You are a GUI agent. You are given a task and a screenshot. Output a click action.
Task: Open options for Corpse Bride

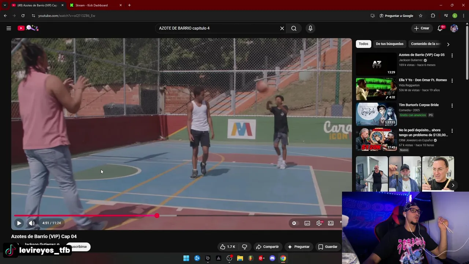click(x=452, y=106)
